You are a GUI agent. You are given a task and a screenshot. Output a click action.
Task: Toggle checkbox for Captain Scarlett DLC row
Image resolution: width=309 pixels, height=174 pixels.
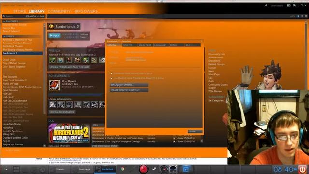(x=174, y=138)
